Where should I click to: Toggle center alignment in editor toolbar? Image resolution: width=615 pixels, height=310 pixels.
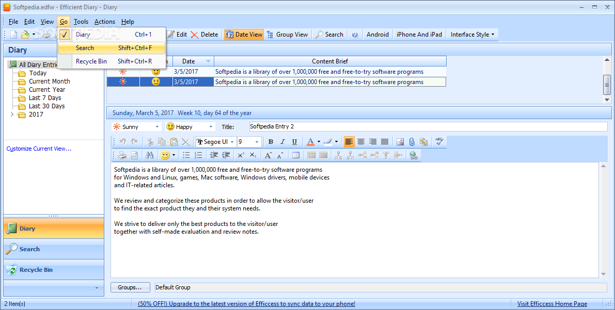pos(361,142)
